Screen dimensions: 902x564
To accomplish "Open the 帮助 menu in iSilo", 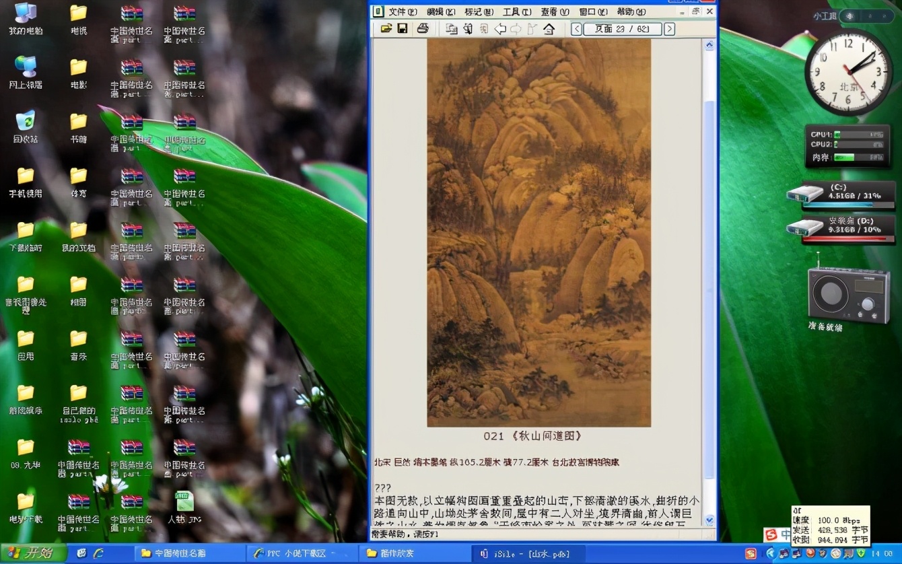I will click(x=631, y=11).
